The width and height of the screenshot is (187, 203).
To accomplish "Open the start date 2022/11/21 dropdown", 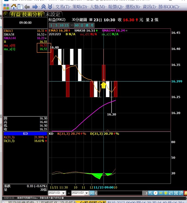I will point(64,193).
